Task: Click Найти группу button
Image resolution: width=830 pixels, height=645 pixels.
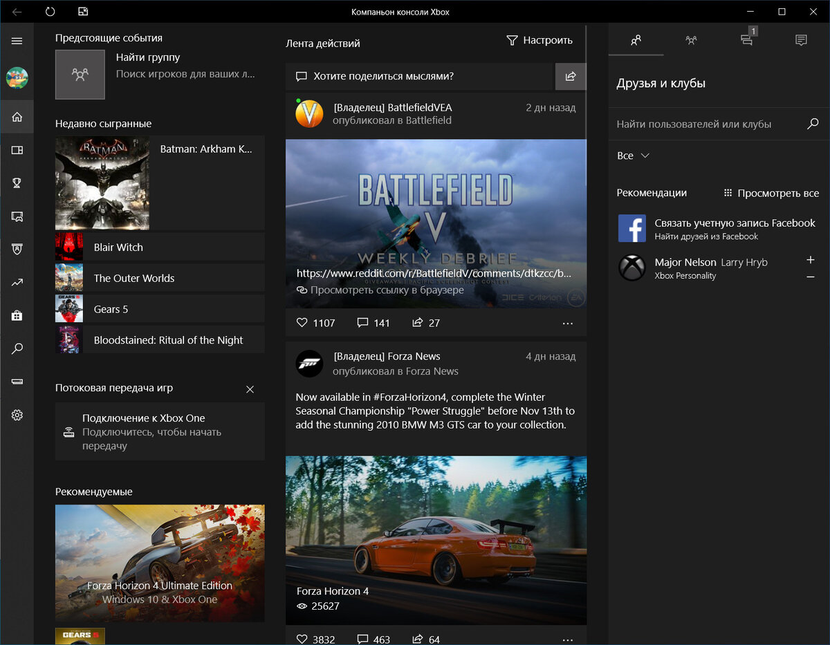Action: (x=160, y=74)
